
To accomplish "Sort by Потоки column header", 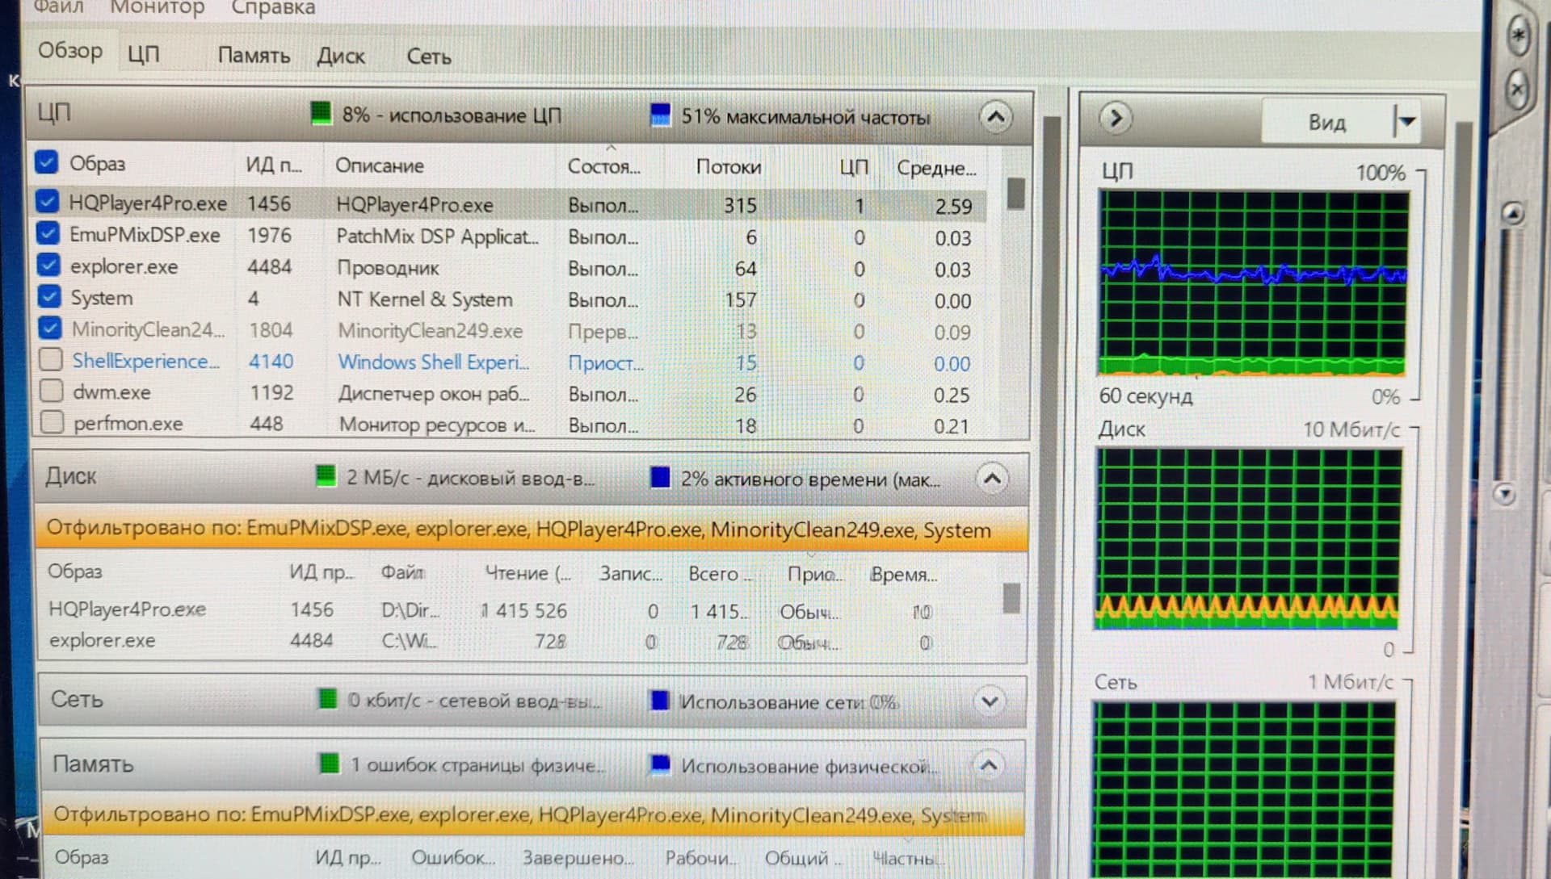I will (728, 166).
